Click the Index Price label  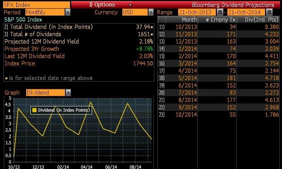[20, 64]
